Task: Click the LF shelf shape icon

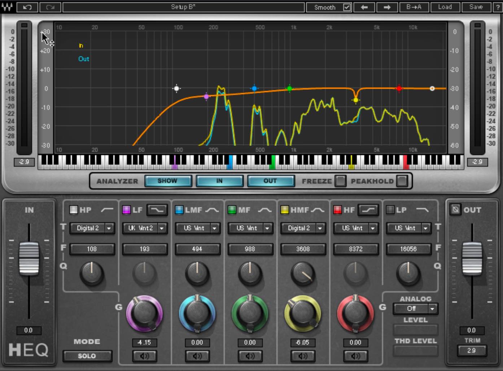Action: click(x=157, y=210)
